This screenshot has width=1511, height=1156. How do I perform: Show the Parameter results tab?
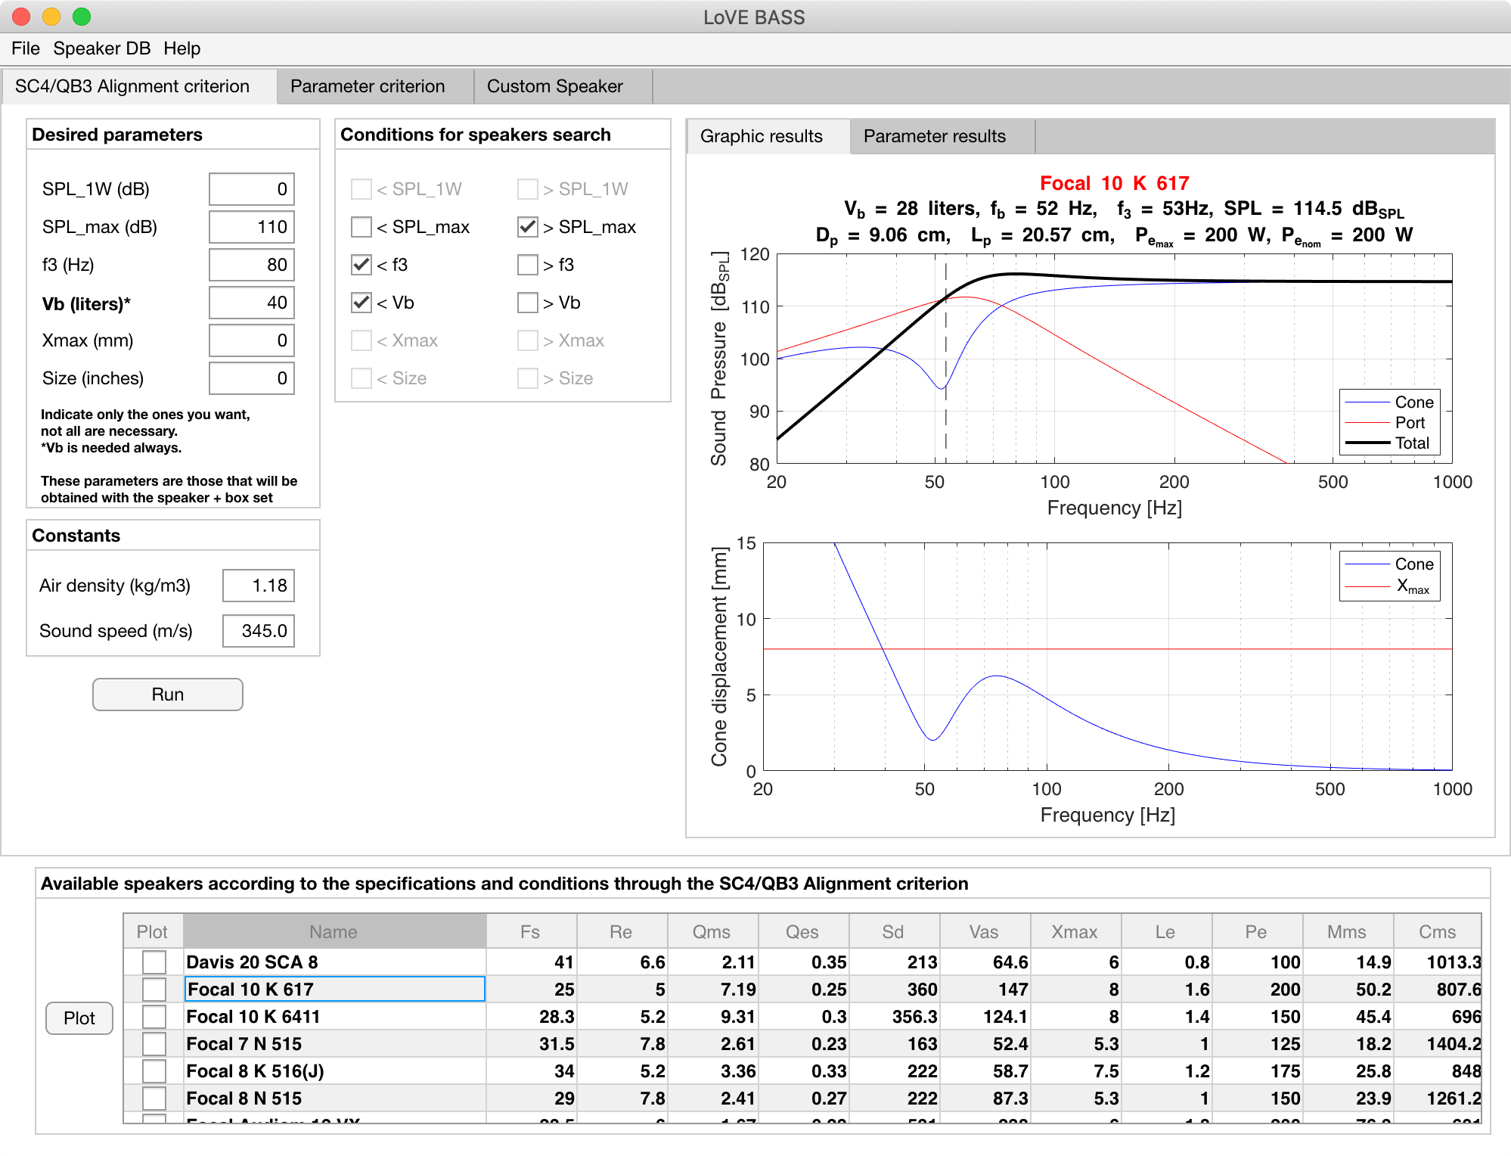(934, 136)
